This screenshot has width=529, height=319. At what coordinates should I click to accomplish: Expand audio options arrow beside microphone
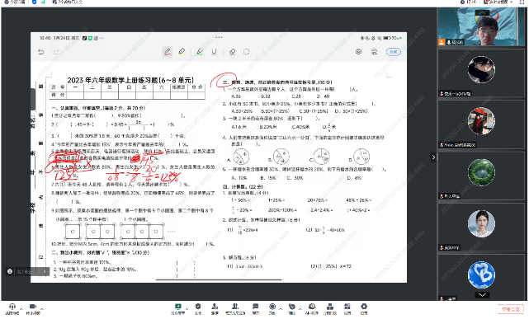click(21, 309)
